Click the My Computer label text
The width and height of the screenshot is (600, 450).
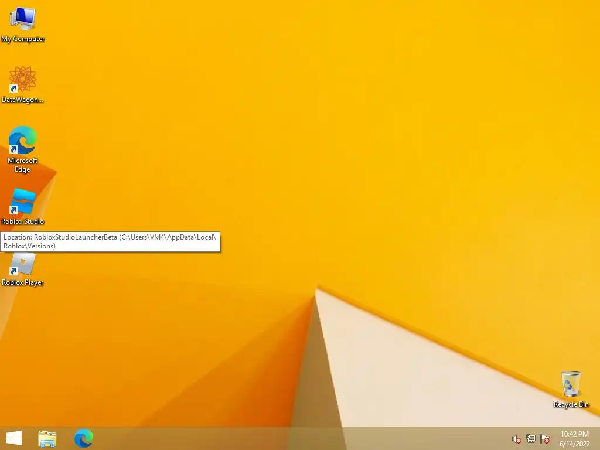click(23, 39)
